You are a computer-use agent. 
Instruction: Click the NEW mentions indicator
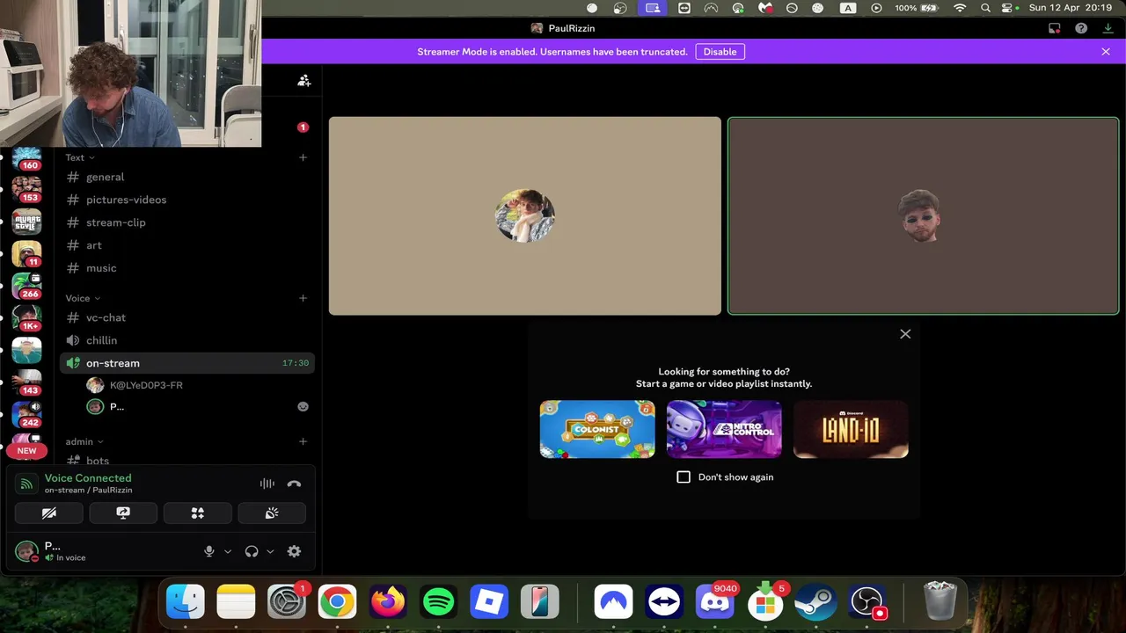[26, 451]
